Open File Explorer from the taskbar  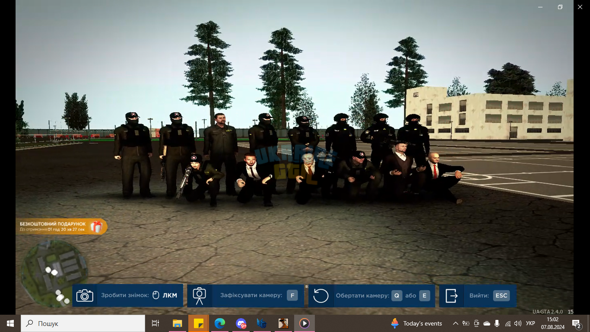(x=178, y=323)
